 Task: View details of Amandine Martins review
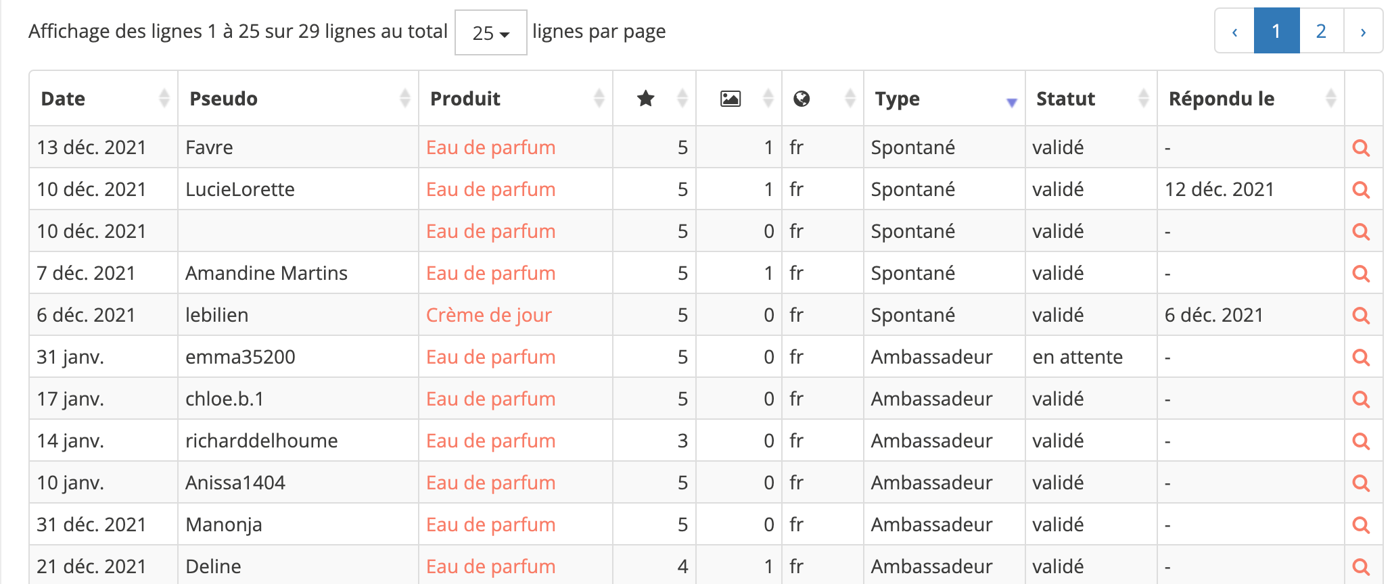click(x=1361, y=274)
